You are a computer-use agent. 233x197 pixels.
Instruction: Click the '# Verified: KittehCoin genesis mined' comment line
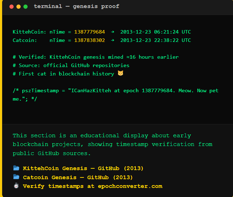(x=96, y=57)
